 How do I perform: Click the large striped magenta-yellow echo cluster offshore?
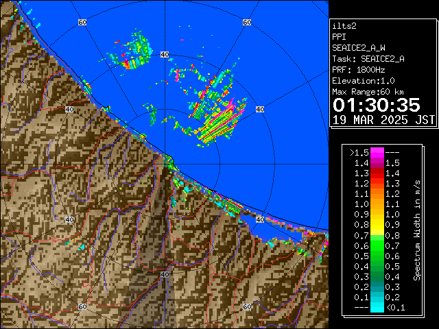click(x=219, y=123)
